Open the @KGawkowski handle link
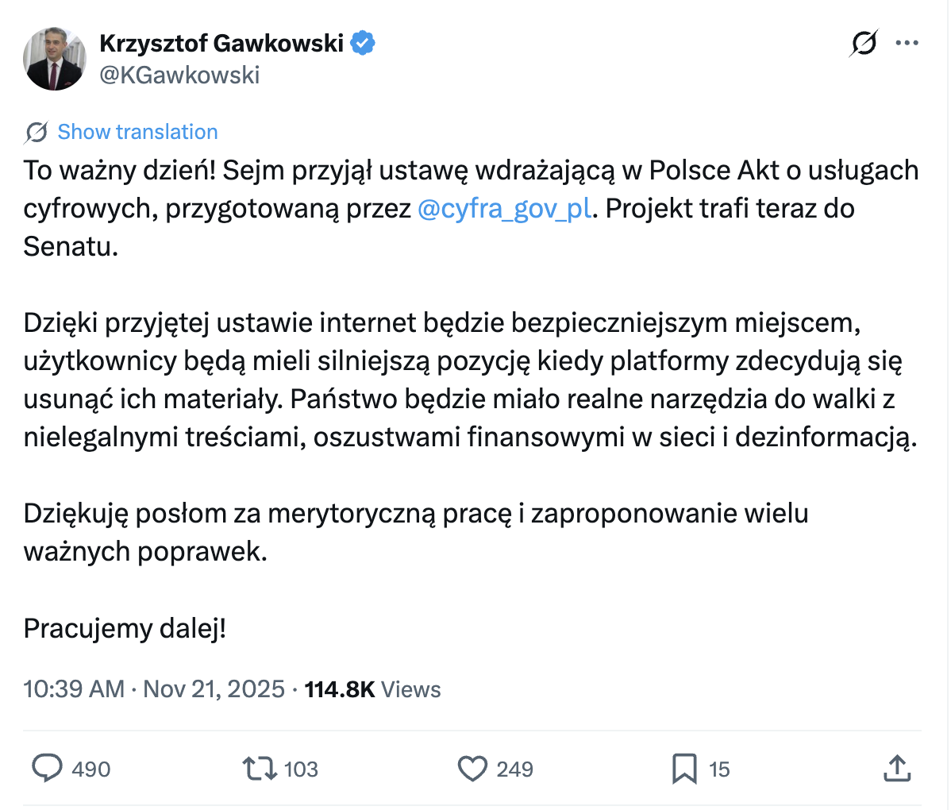Viewport: 951px width, 810px height. coord(179,75)
